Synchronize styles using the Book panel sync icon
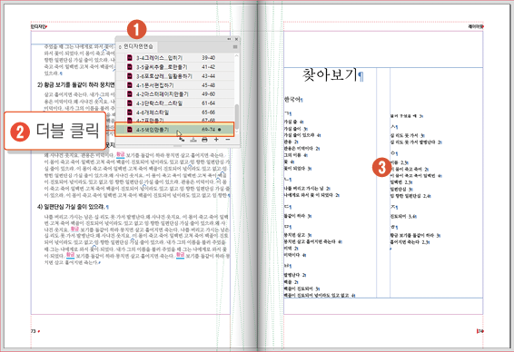Image resolution: width=514 pixels, height=352 pixels. click(x=182, y=140)
